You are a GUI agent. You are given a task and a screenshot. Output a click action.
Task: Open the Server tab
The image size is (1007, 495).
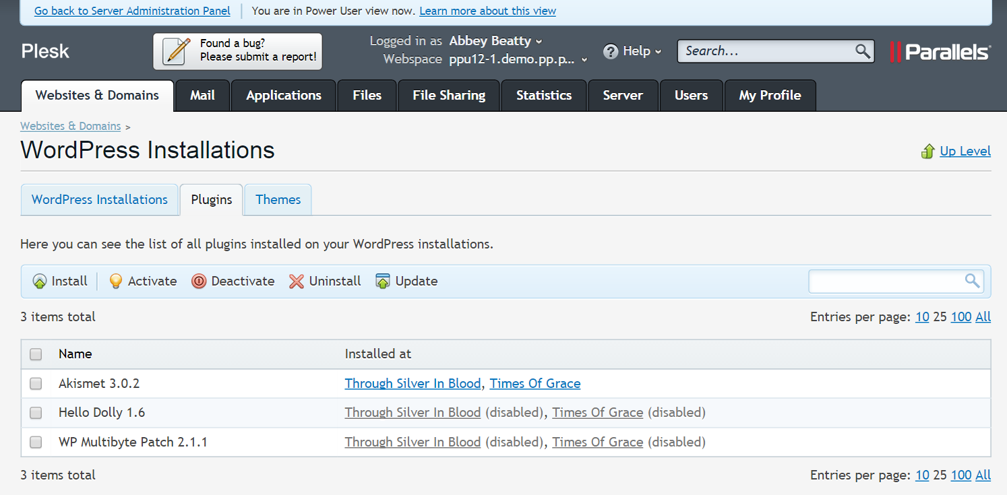click(623, 96)
